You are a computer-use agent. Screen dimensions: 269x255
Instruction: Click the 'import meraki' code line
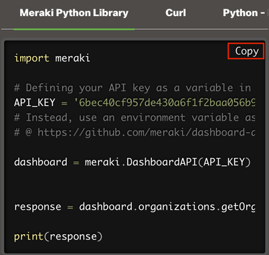pyautogui.click(x=52, y=58)
